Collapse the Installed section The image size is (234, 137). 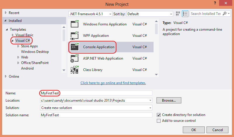point(5,20)
